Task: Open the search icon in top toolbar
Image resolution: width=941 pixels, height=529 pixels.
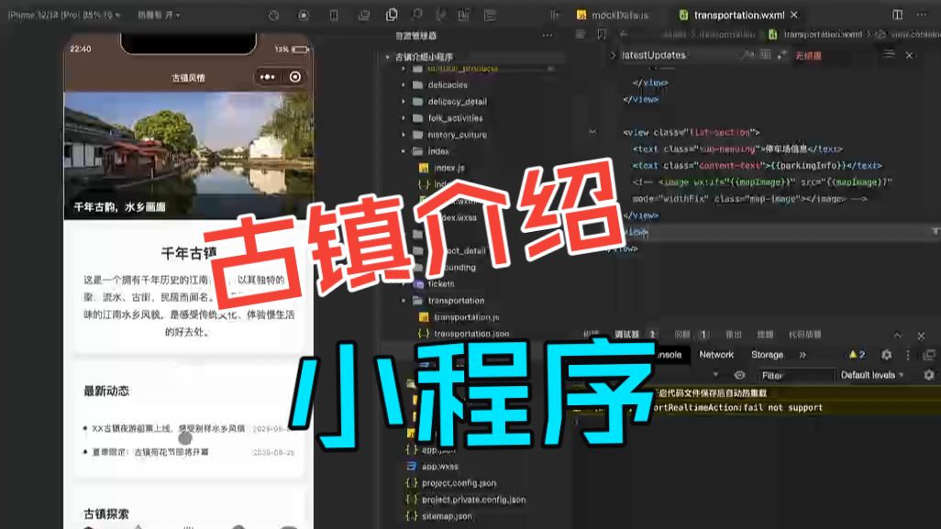Action: click(415, 15)
